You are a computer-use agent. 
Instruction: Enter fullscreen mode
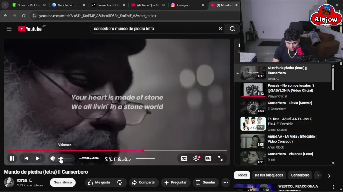[x=220, y=158]
